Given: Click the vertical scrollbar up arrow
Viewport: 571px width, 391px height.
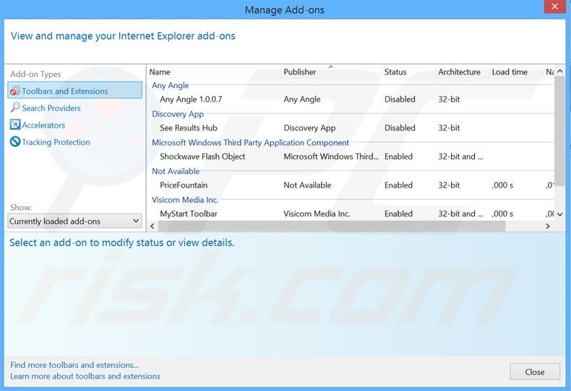Looking at the screenshot, I should click(559, 71).
